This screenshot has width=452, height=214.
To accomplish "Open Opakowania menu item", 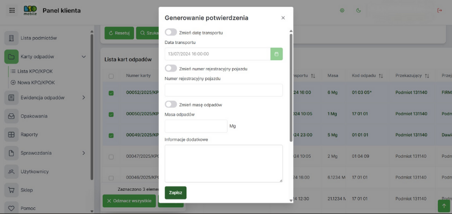I will point(34,116).
